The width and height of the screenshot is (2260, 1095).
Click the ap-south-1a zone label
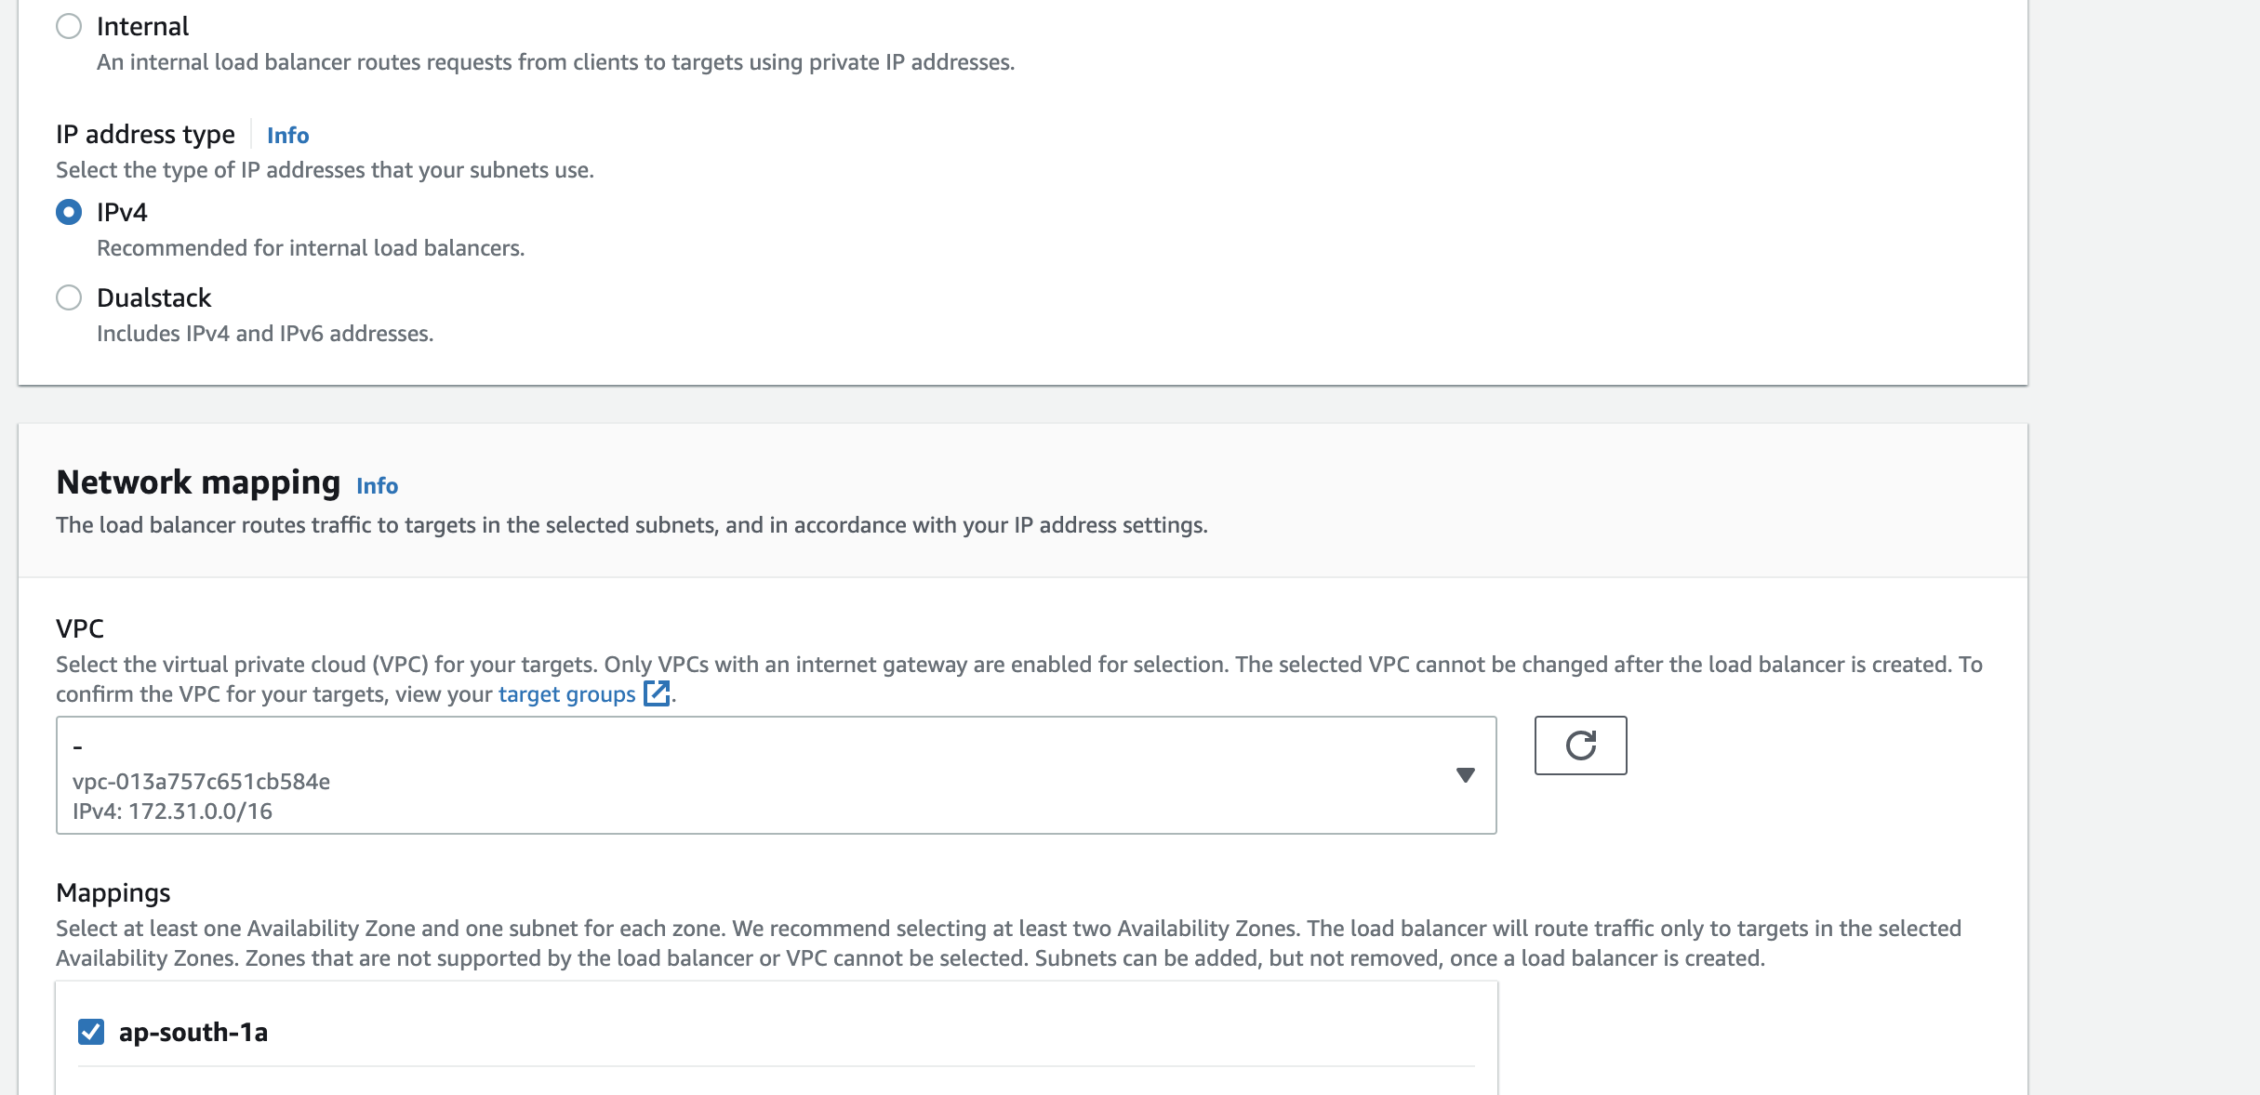tap(193, 1031)
